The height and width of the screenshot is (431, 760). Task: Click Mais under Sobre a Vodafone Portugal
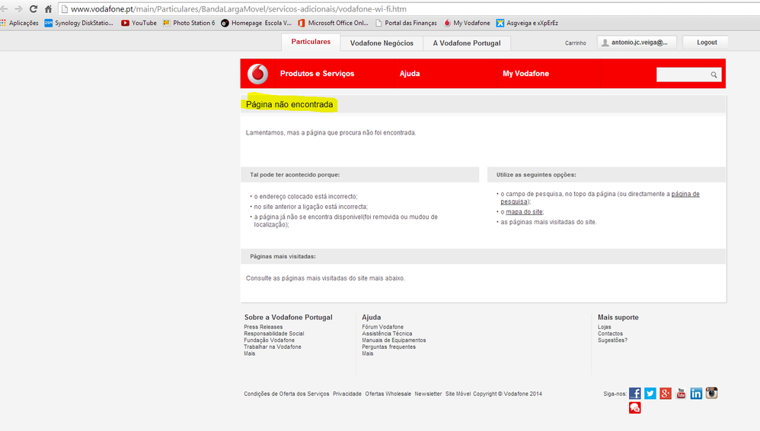pyautogui.click(x=249, y=353)
